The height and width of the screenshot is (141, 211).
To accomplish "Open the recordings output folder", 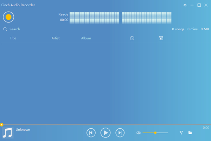I will coord(190,133).
